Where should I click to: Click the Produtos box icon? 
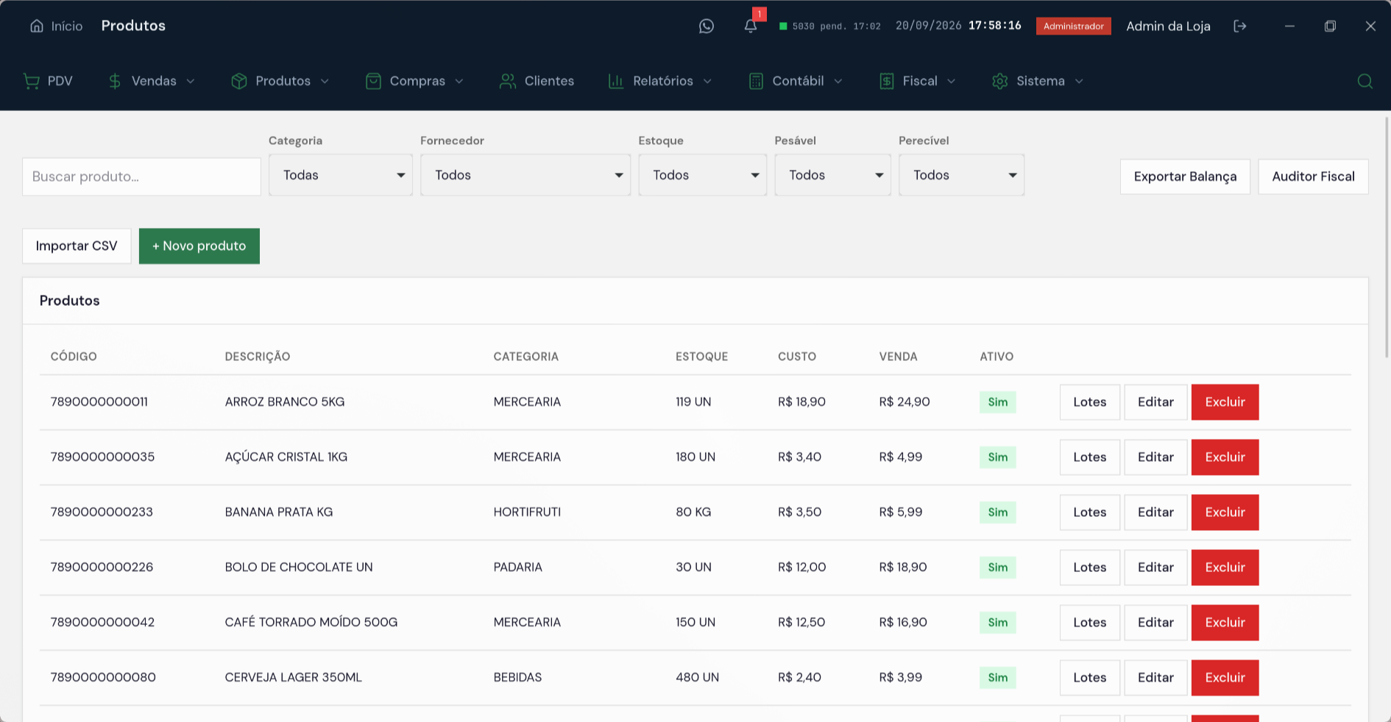[x=239, y=81]
